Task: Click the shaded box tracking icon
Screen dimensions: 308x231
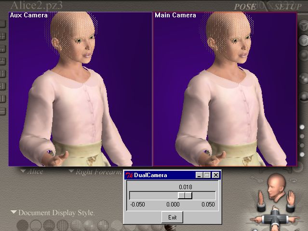Action: (304, 40)
